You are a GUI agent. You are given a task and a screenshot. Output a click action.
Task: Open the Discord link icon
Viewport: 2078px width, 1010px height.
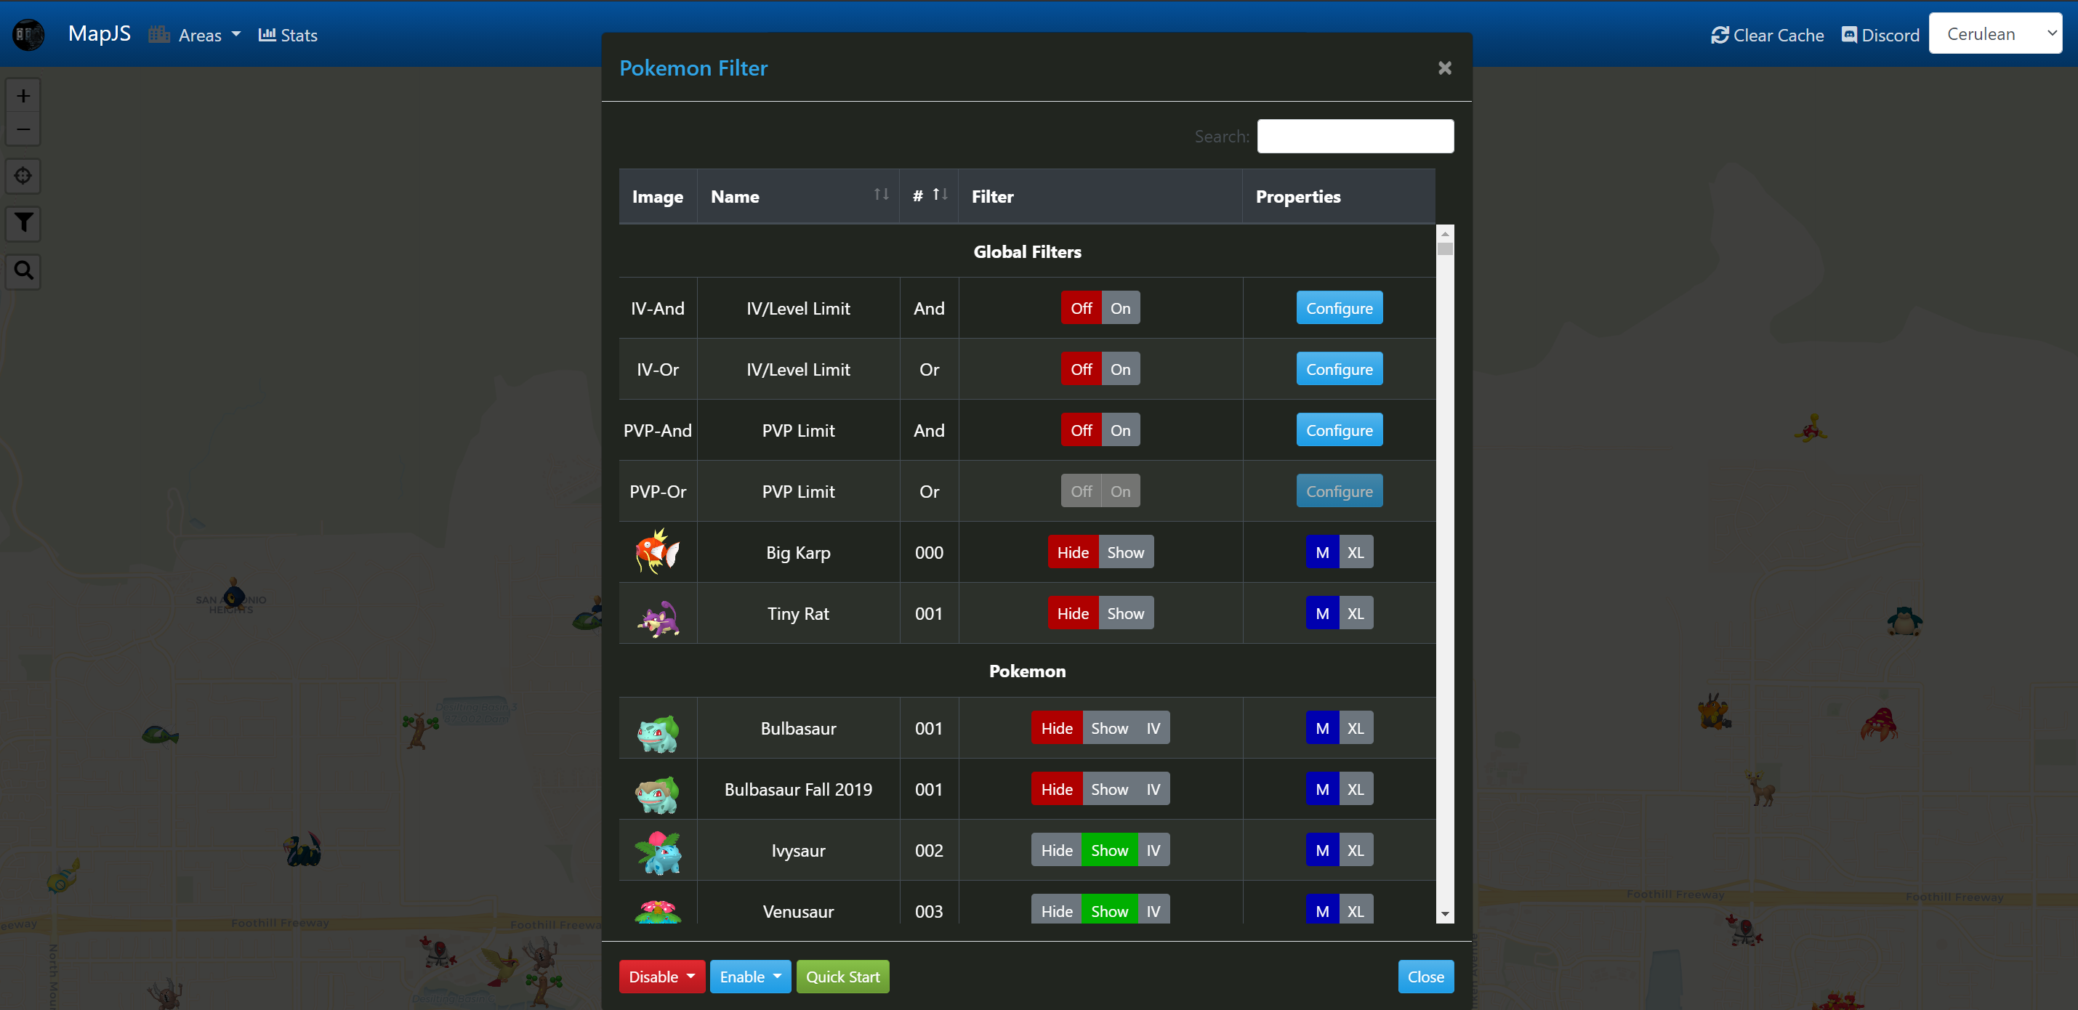(1849, 35)
